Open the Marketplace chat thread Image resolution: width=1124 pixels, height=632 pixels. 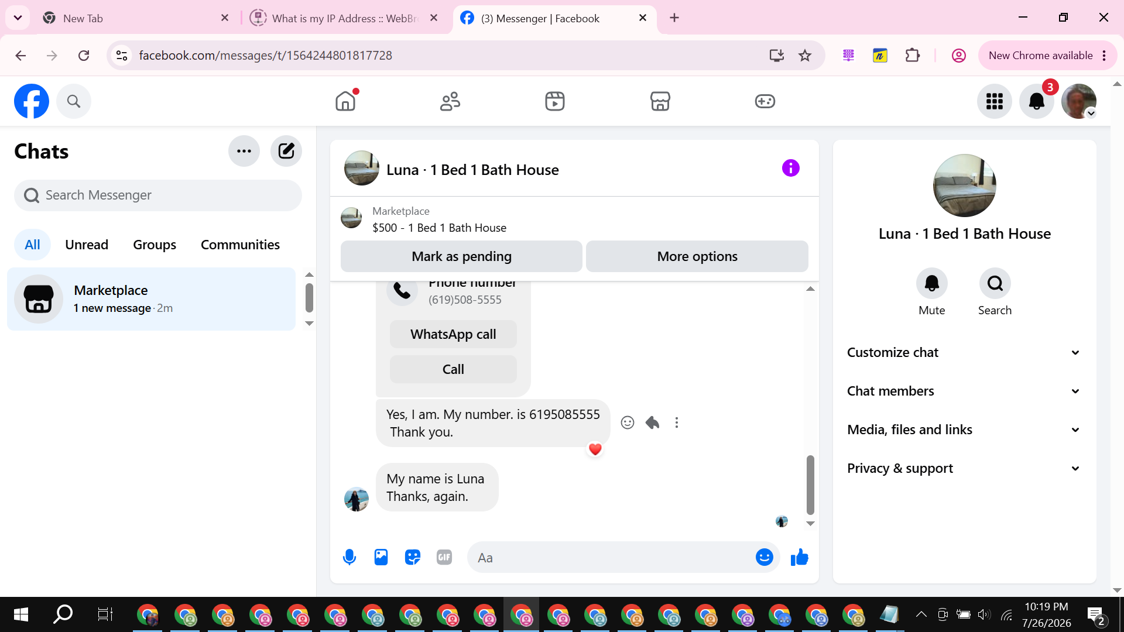point(152,299)
